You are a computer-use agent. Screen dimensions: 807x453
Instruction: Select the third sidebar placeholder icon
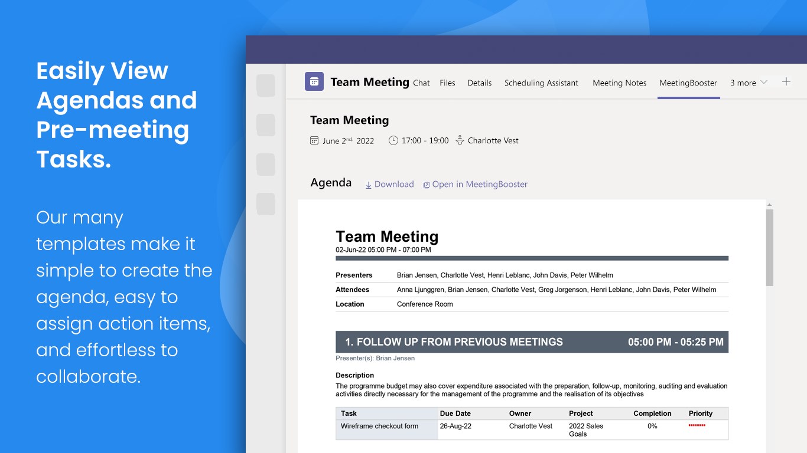266,165
